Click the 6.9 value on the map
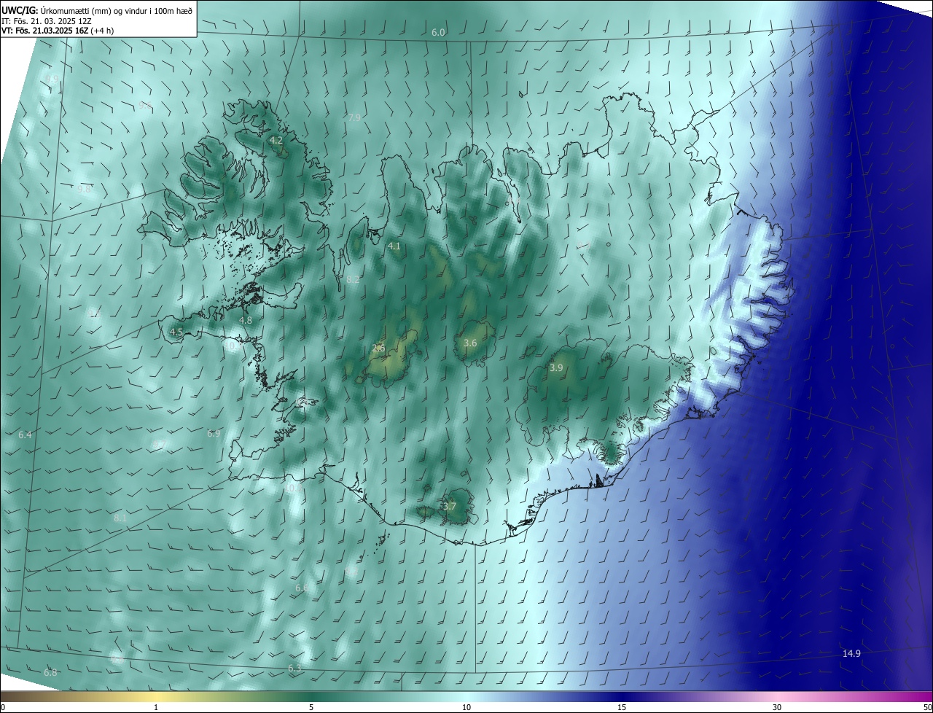This screenshot has height=713, width=933. (213, 433)
